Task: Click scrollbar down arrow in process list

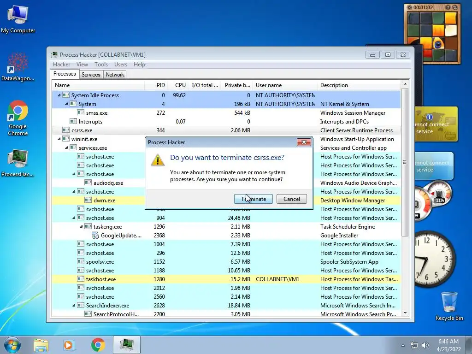Action: [405, 313]
